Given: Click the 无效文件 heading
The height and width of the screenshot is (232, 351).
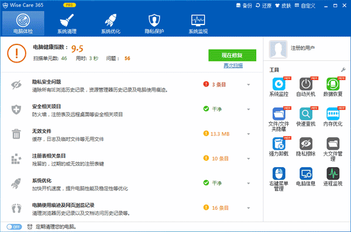Looking at the screenshot, I should pyautogui.click(x=42, y=131).
